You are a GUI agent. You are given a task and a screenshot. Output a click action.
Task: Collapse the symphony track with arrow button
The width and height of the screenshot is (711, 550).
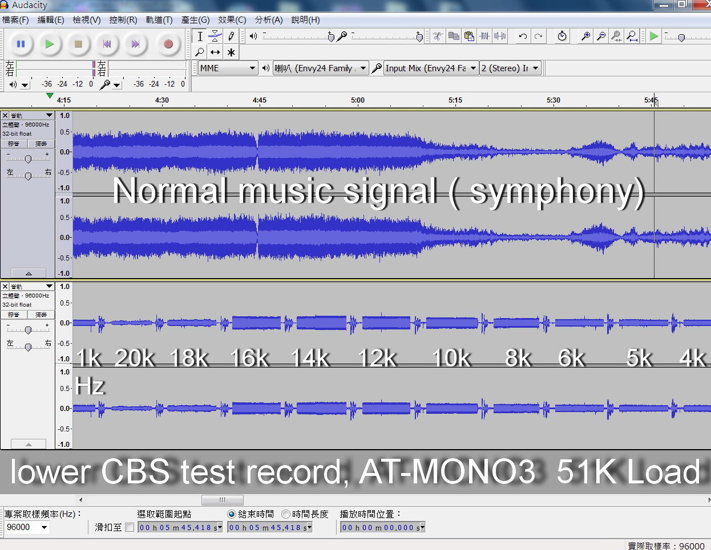(x=28, y=274)
